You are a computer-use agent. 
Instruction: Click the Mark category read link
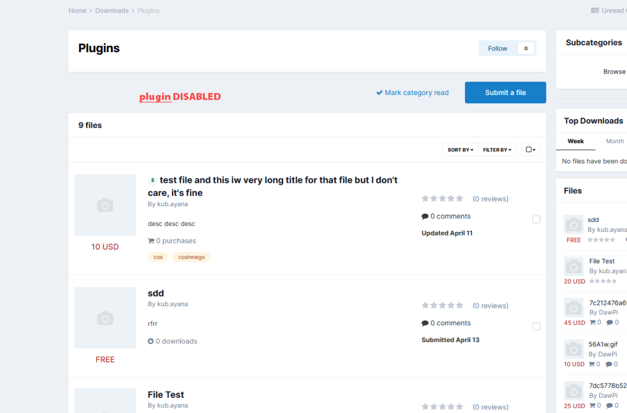(x=412, y=93)
